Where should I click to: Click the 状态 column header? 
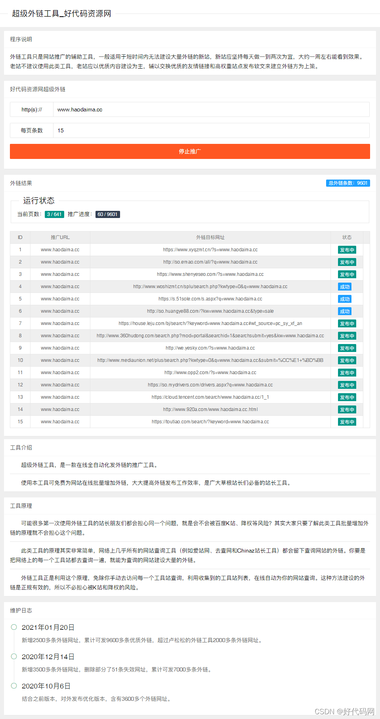(347, 237)
